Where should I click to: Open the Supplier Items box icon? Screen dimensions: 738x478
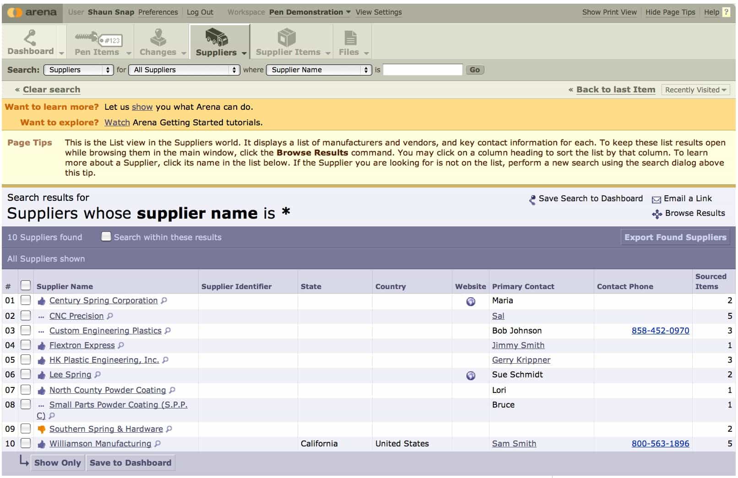pos(287,37)
